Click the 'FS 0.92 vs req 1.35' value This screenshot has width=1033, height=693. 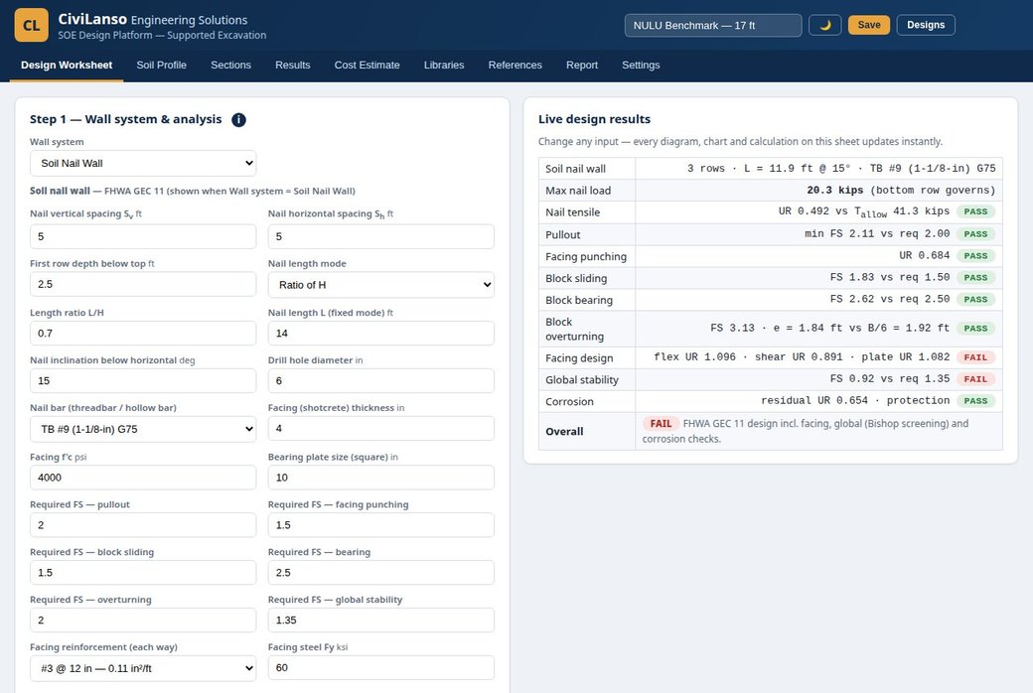[889, 379]
